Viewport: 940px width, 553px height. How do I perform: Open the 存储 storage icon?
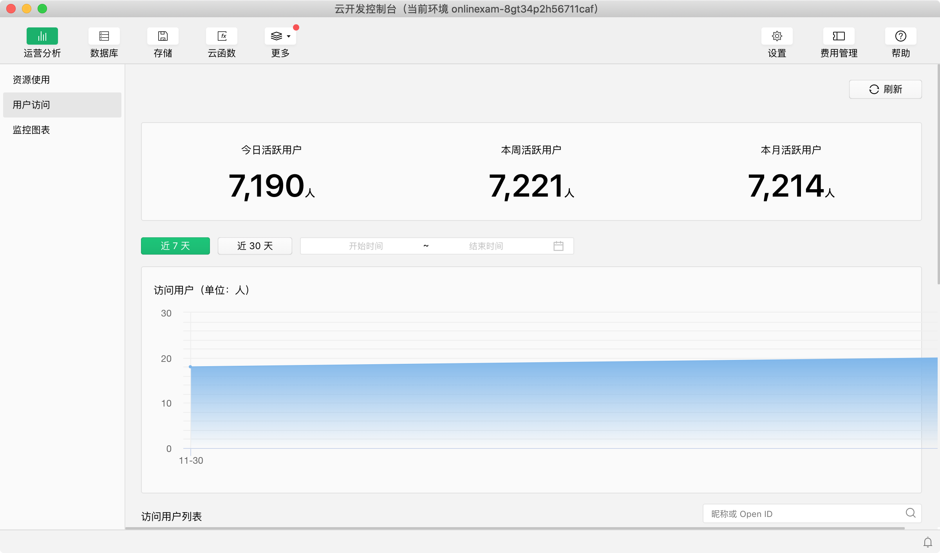tap(163, 36)
